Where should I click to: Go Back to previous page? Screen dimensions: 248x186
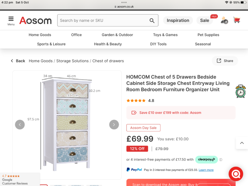18,61
